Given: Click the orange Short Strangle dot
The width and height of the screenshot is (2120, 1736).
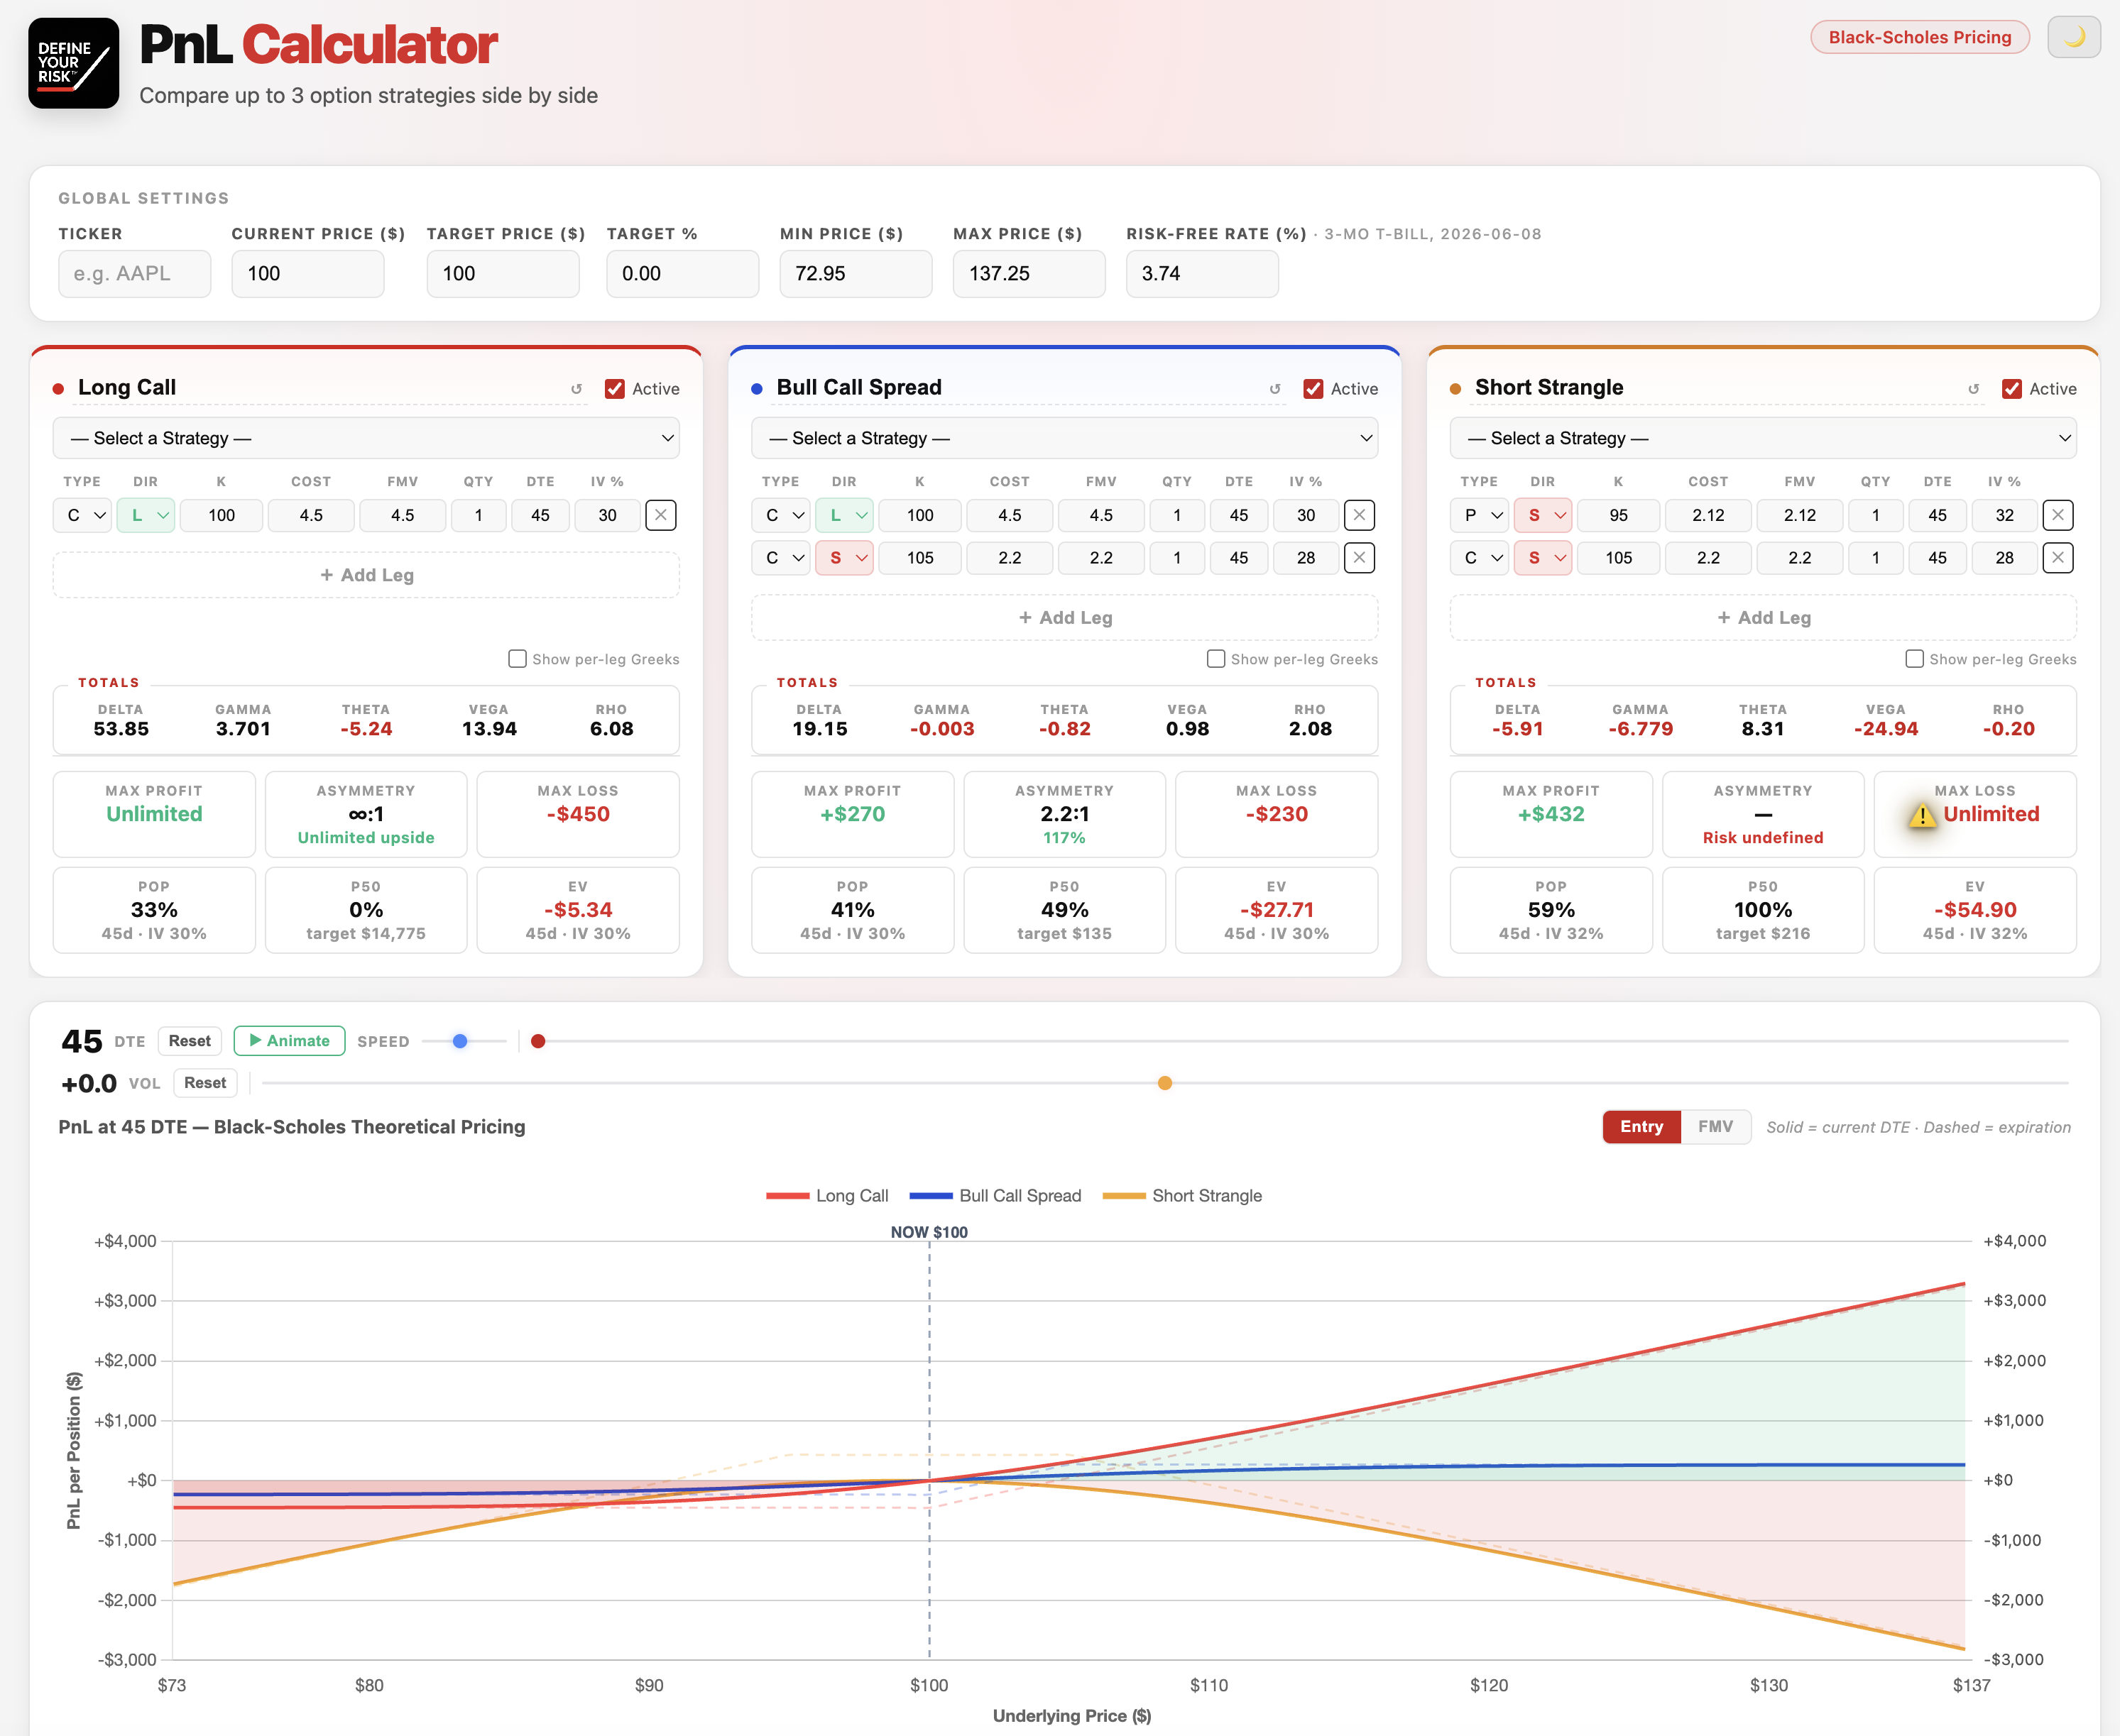Looking at the screenshot, I should (x=1455, y=389).
